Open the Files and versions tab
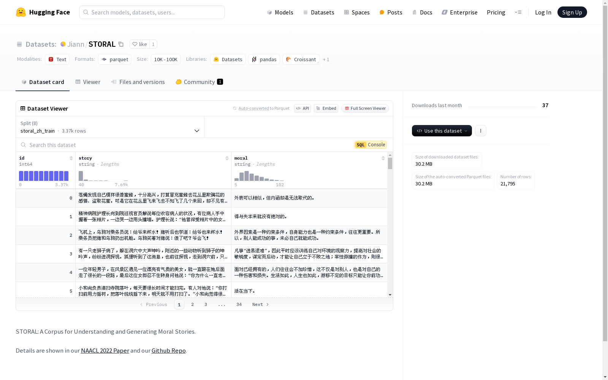The height and width of the screenshot is (380, 608). (138, 82)
